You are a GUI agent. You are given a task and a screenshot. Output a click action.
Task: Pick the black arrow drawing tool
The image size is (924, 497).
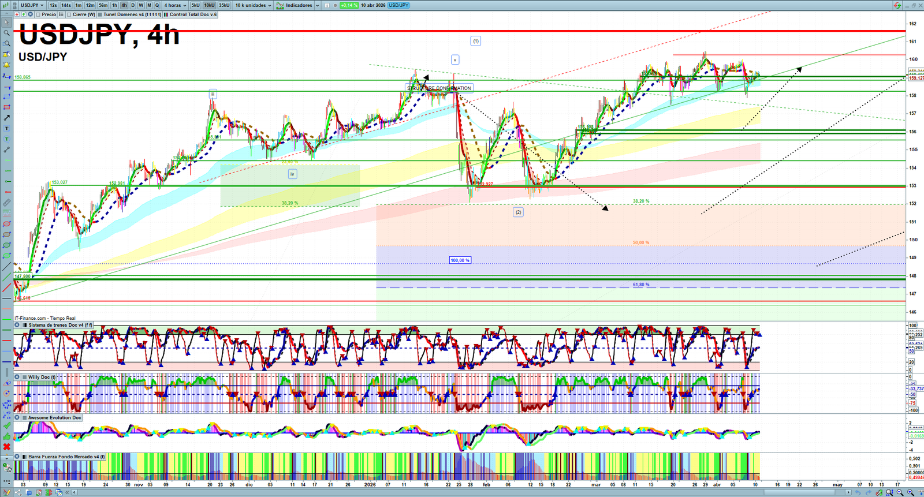tap(7, 118)
